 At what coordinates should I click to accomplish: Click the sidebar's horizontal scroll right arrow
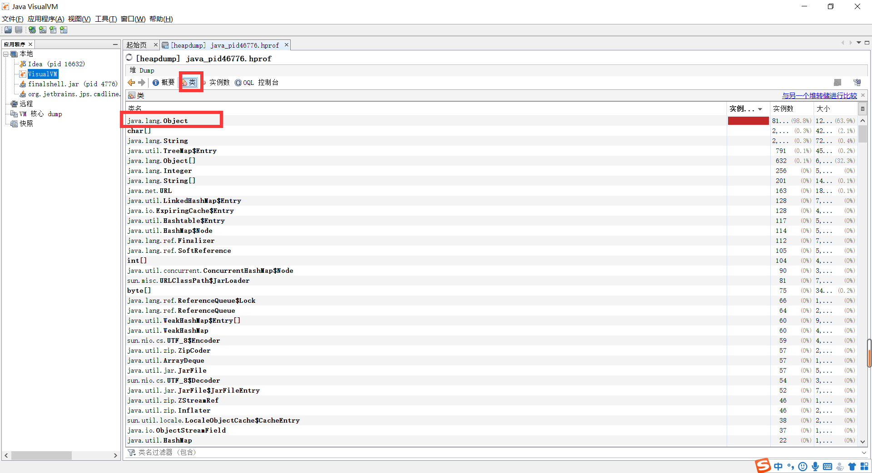(115, 455)
